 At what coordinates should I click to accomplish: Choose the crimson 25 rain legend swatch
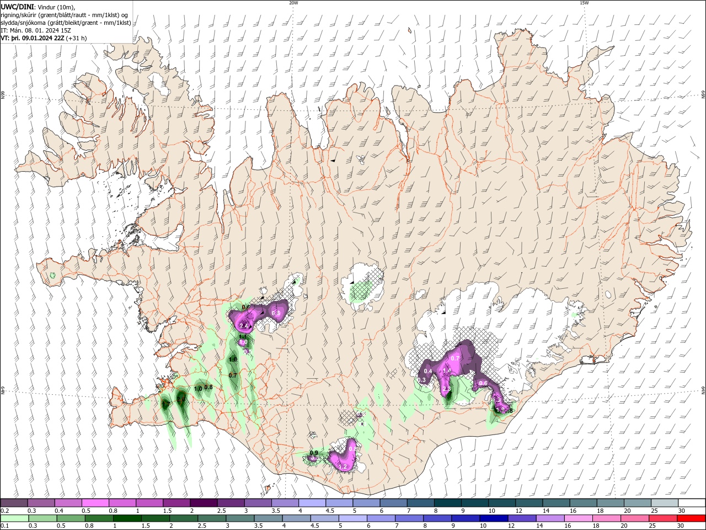tap(664, 518)
